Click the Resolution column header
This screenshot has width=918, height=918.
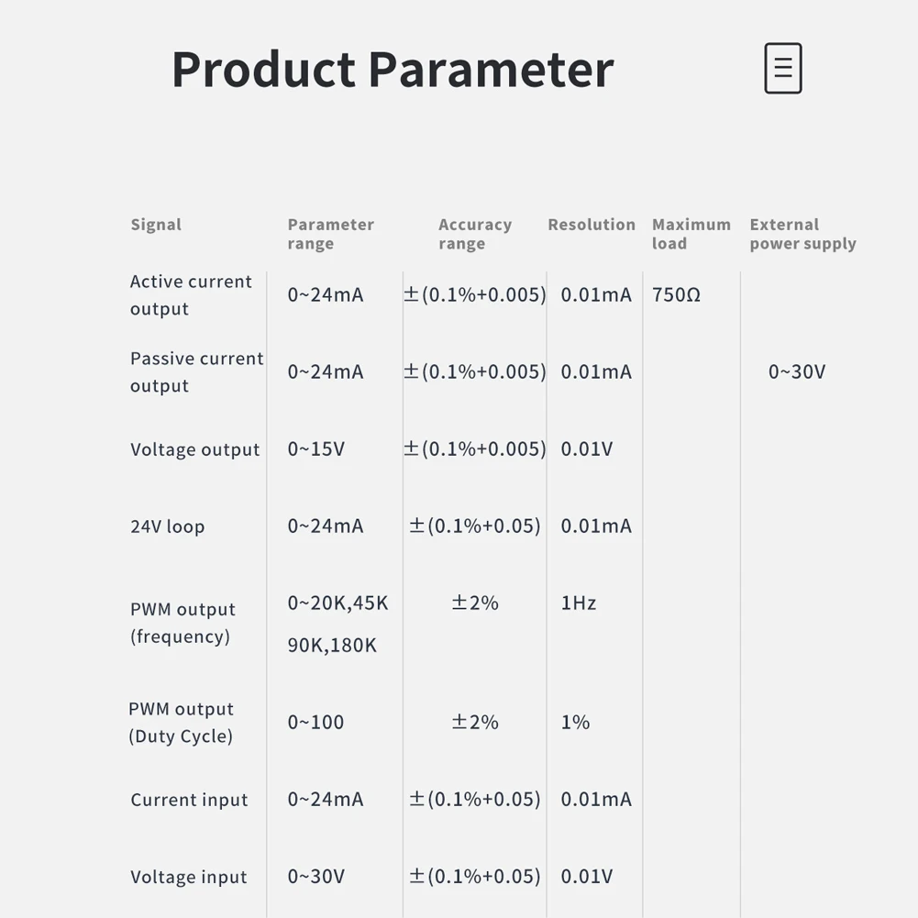(x=591, y=225)
